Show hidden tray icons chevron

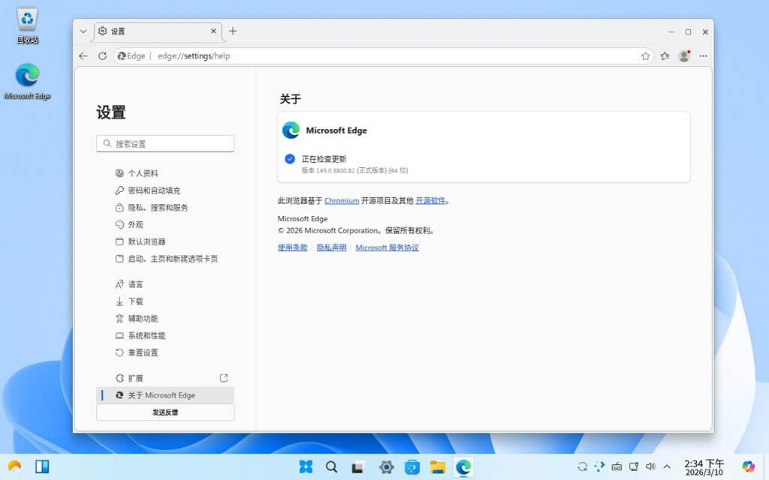click(667, 466)
